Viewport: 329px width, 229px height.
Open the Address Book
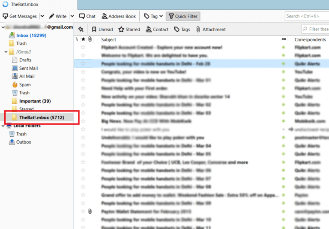click(119, 16)
